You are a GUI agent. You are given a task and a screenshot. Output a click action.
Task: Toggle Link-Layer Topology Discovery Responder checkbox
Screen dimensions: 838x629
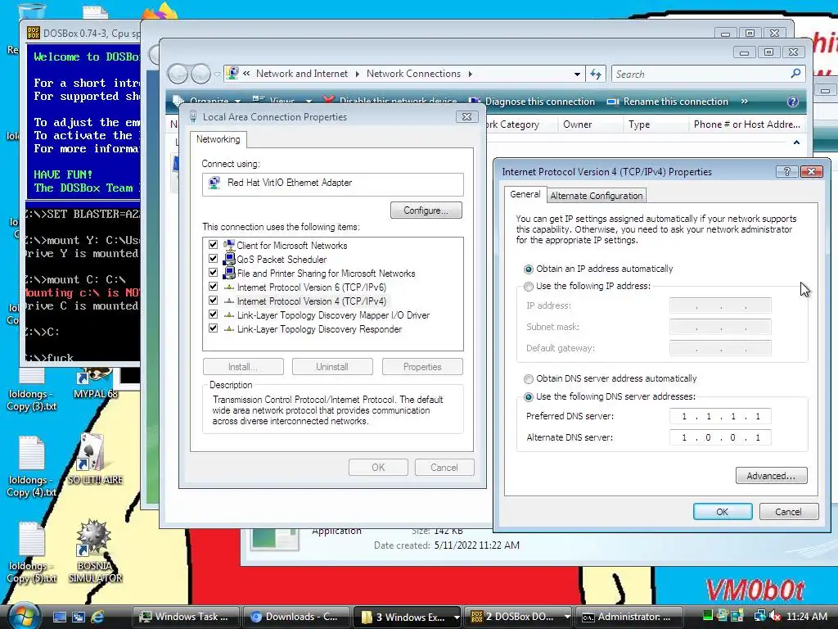(x=214, y=328)
